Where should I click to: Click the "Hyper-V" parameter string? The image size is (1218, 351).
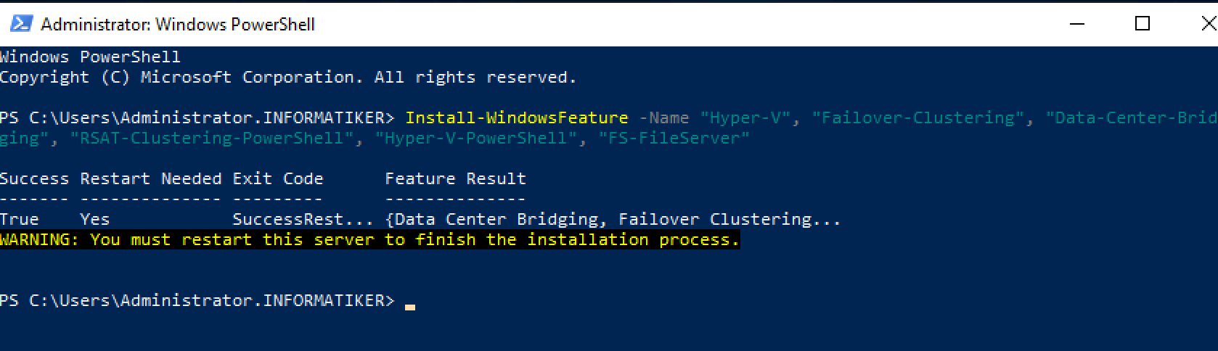click(x=745, y=117)
